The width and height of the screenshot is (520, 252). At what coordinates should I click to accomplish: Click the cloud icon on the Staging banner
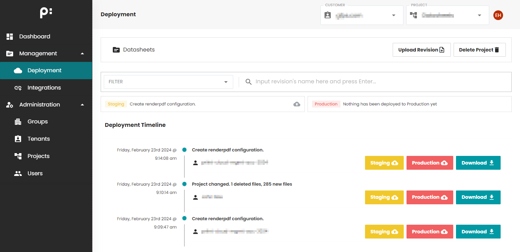pyautogui.click(x=297, y=104)
